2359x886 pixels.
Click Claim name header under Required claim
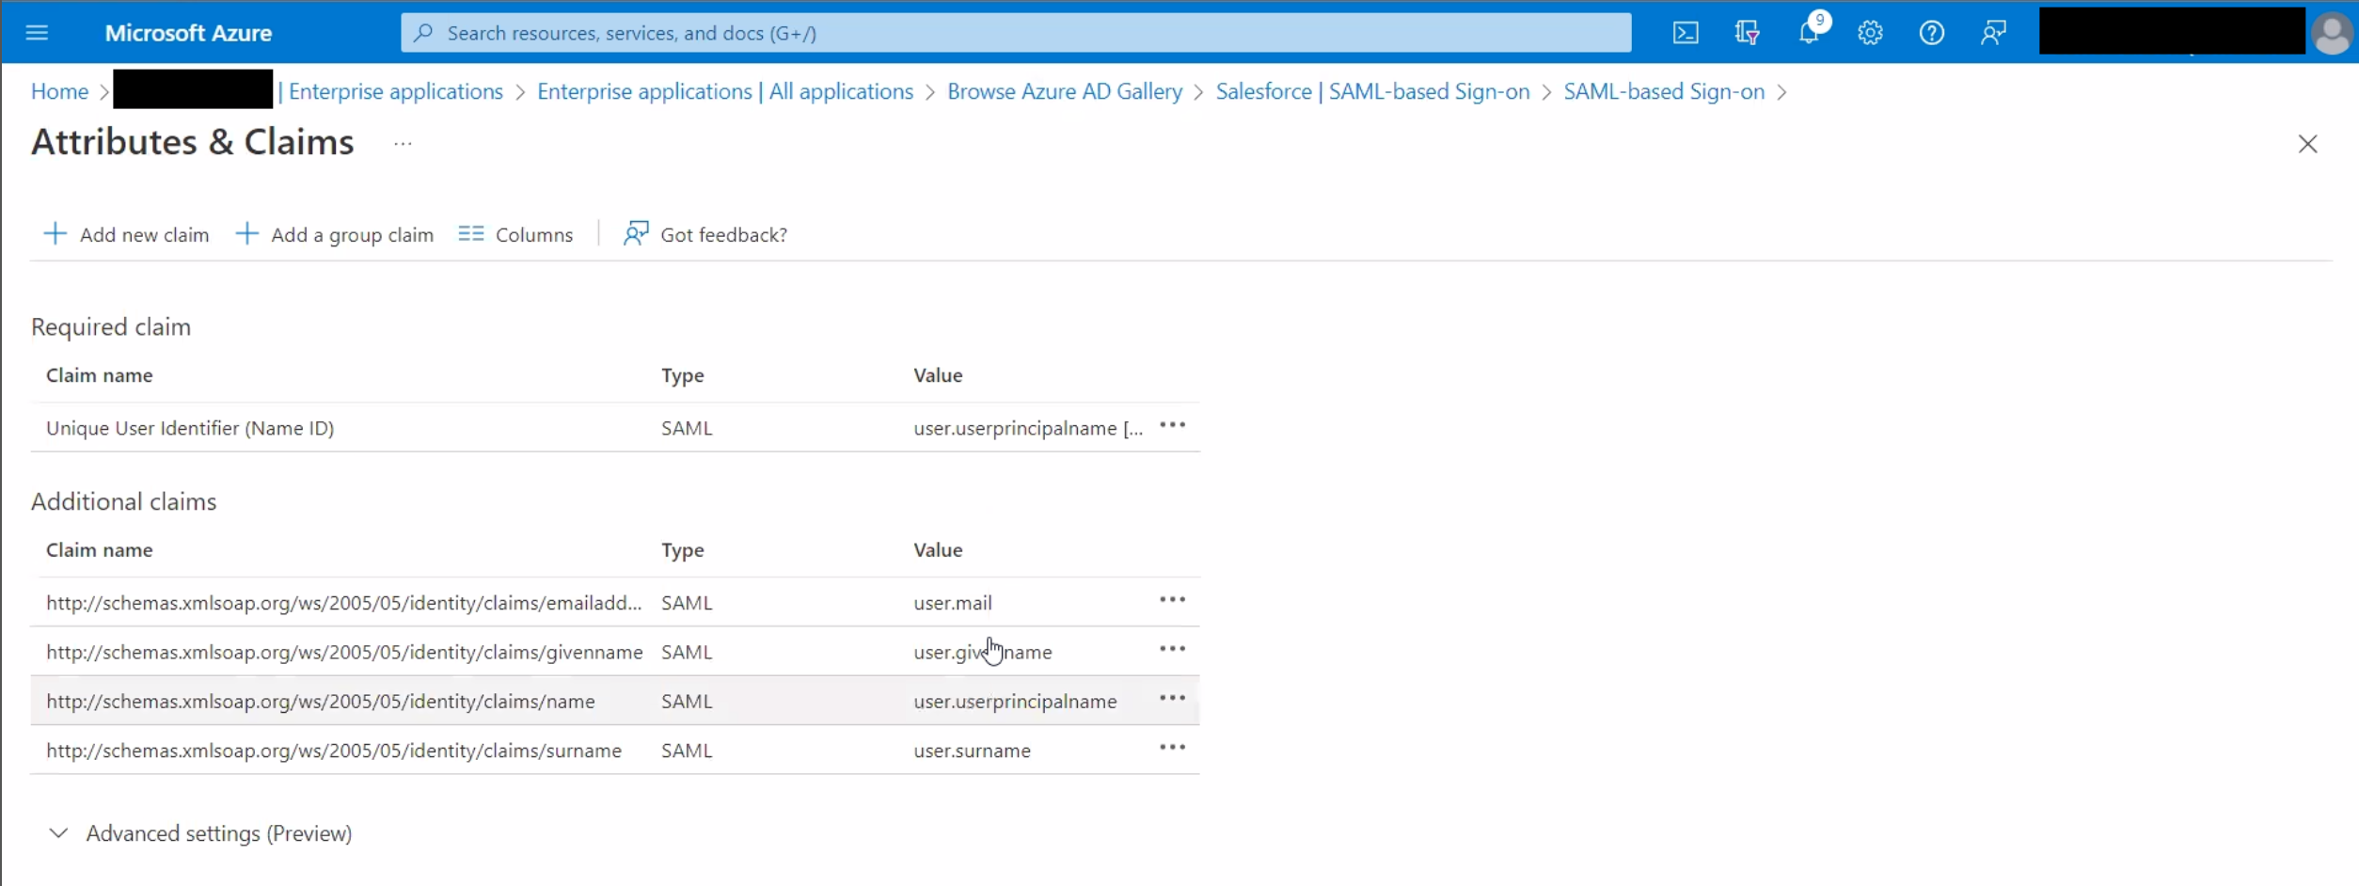(x=100, y=375)
